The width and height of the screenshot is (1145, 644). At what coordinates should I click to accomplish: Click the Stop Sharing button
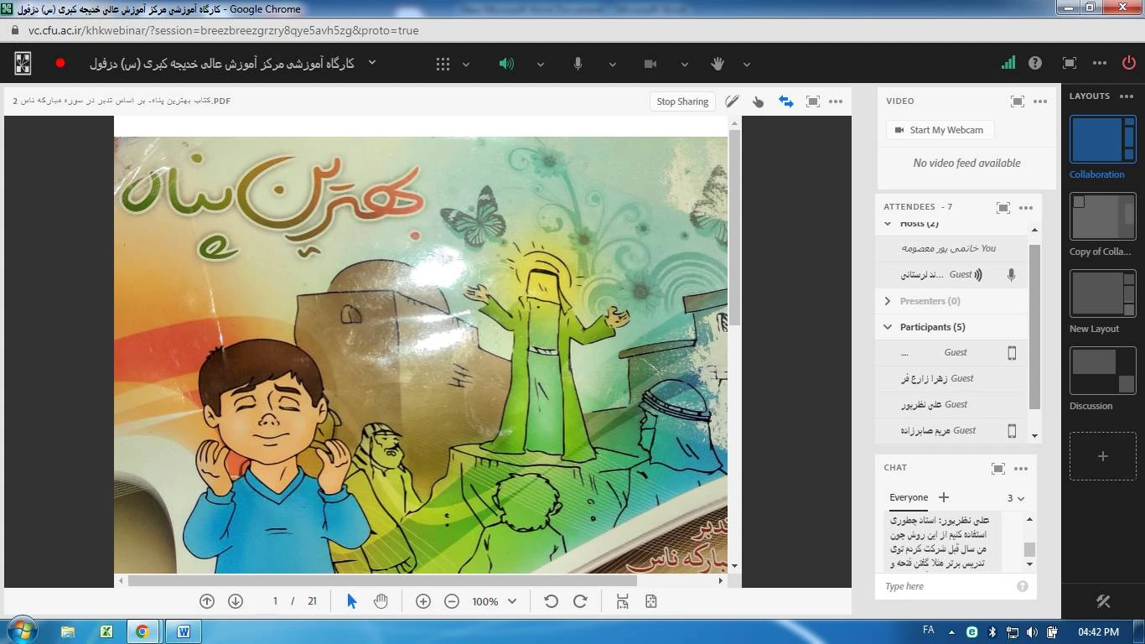click(x=682, y=101)
